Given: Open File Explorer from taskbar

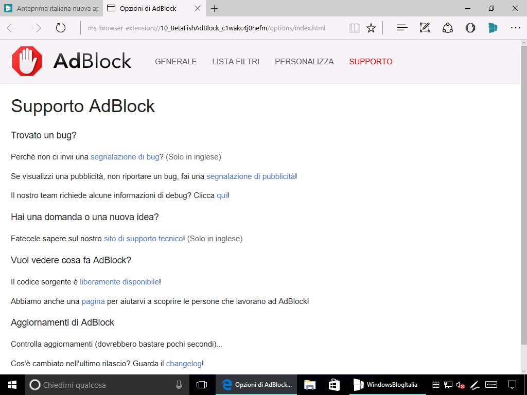Looking at the screenshot, I should (309, 385).
